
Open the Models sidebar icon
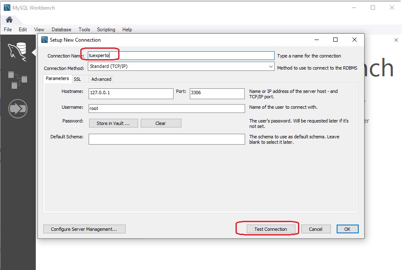17,80
